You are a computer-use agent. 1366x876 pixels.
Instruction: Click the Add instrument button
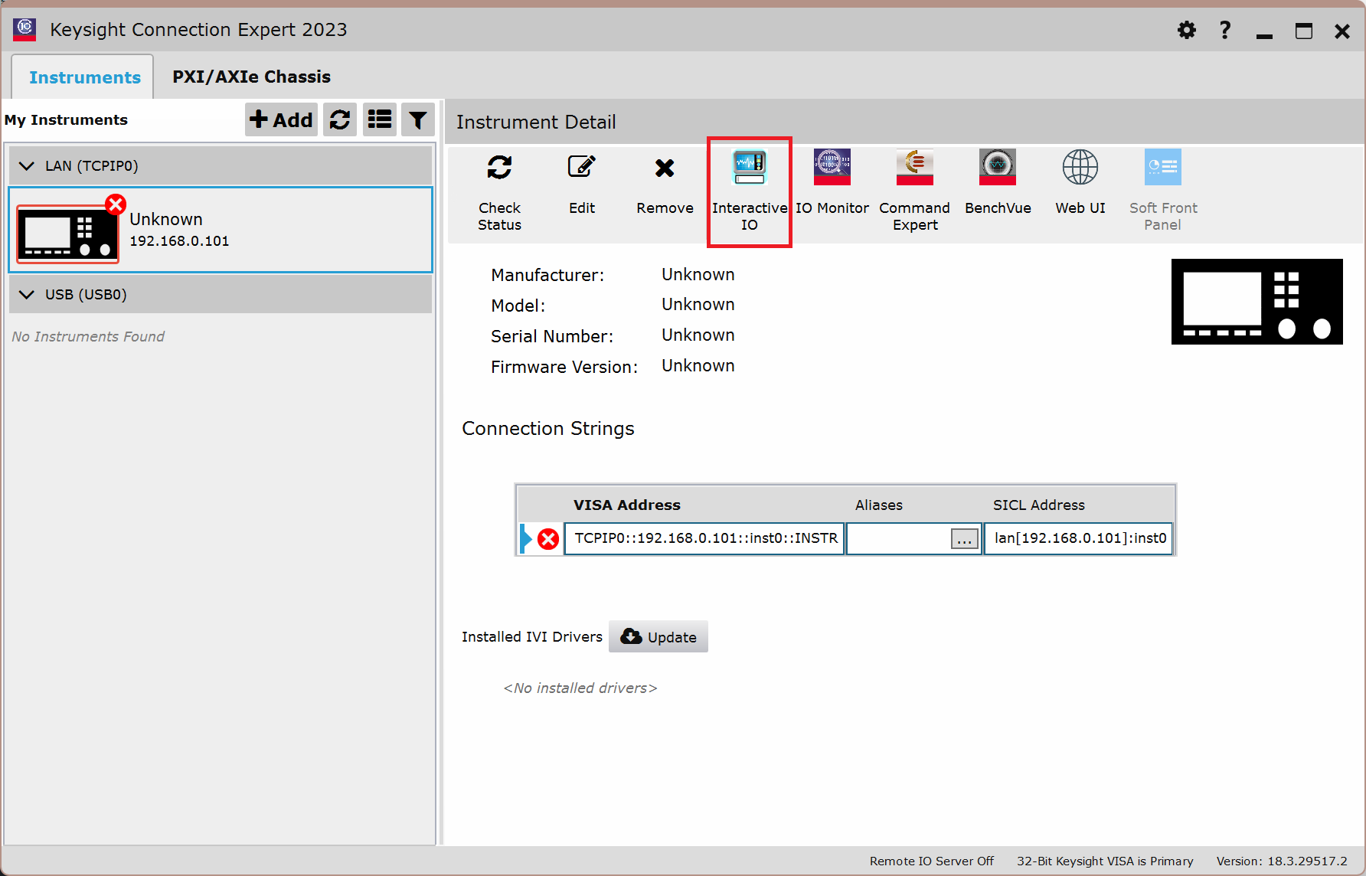click(x=281, y=119)
